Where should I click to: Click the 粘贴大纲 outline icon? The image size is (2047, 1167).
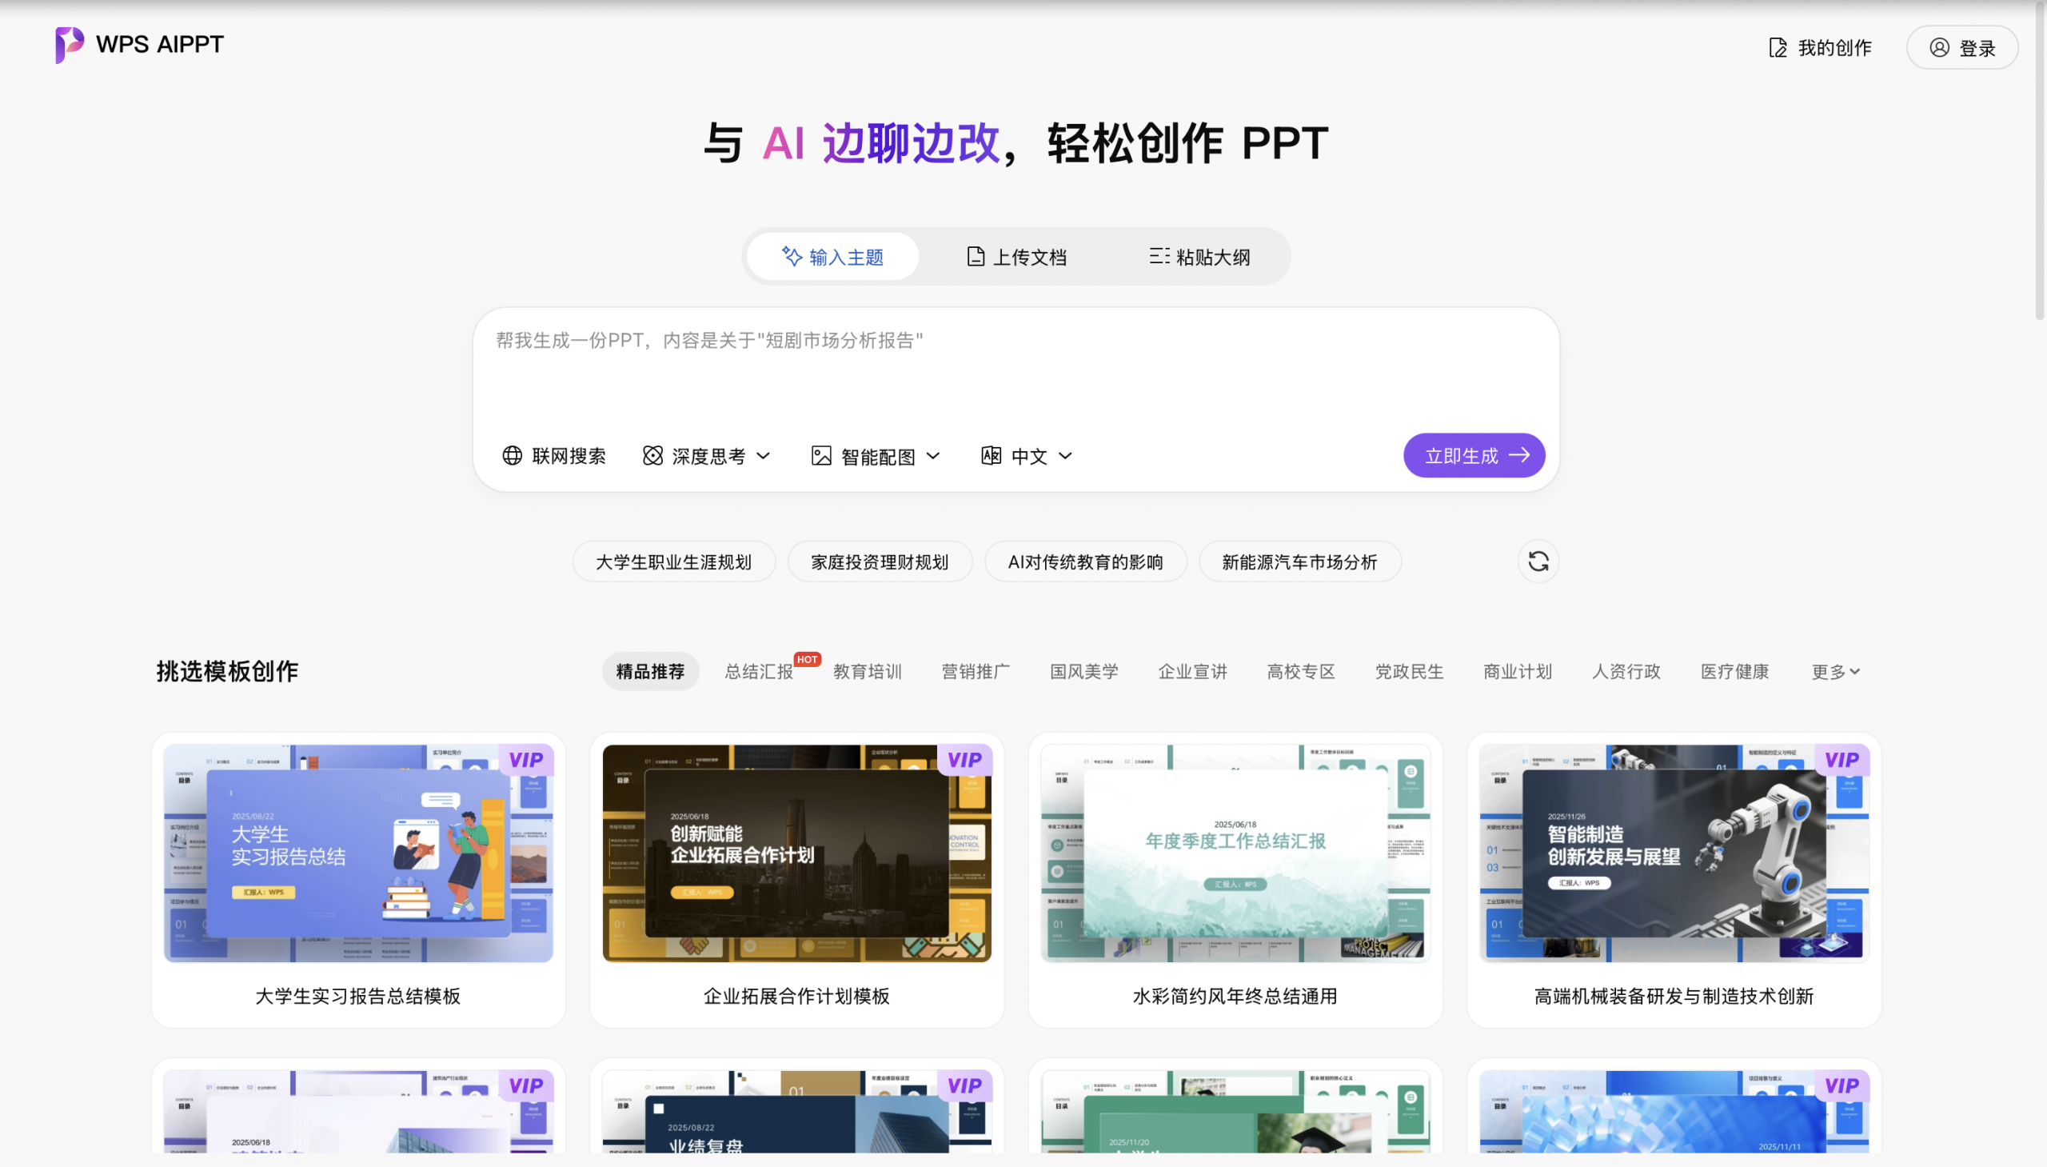[x=1159, y=256]
